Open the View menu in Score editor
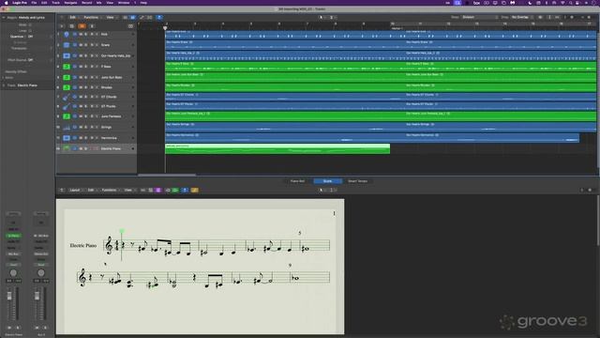Viewport: 600px width, 338px height. pyautogui.click(x=129, y=190)
